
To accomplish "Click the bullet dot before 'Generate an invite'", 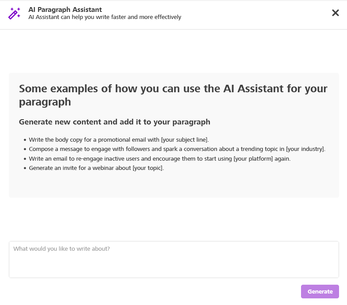I will point(25,168).
